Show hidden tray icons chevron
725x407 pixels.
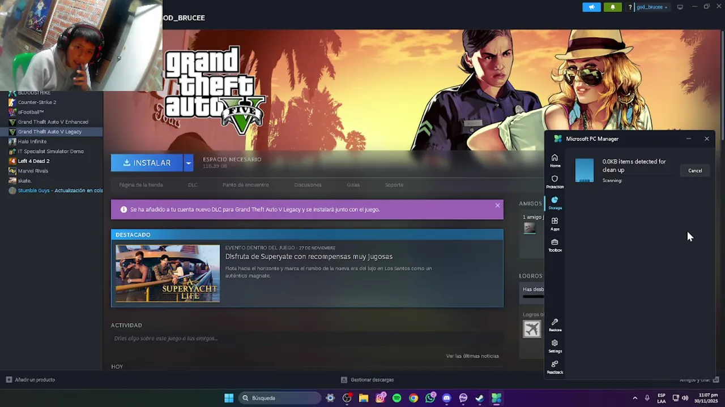pos(635,398)
